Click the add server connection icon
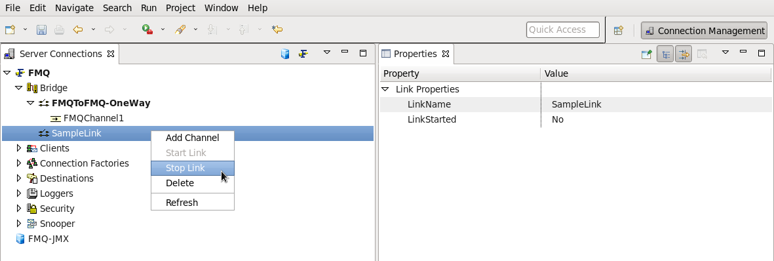Viewport: 774px width, 261px height. [x=303, y=53]
